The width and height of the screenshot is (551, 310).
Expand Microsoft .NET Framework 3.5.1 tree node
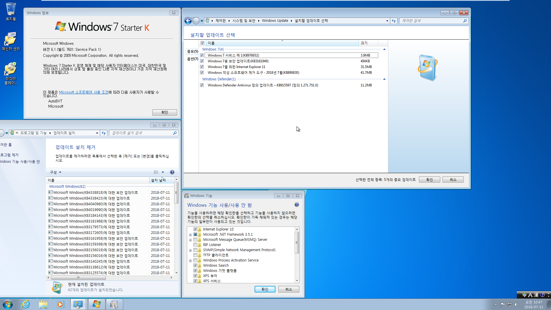(190, 235)
